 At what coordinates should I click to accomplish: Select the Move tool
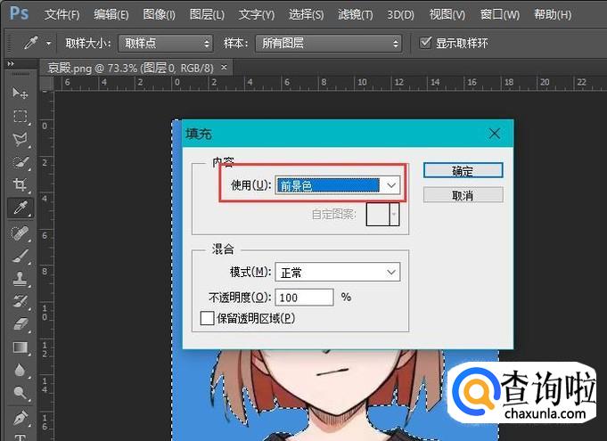pos(20,93)
